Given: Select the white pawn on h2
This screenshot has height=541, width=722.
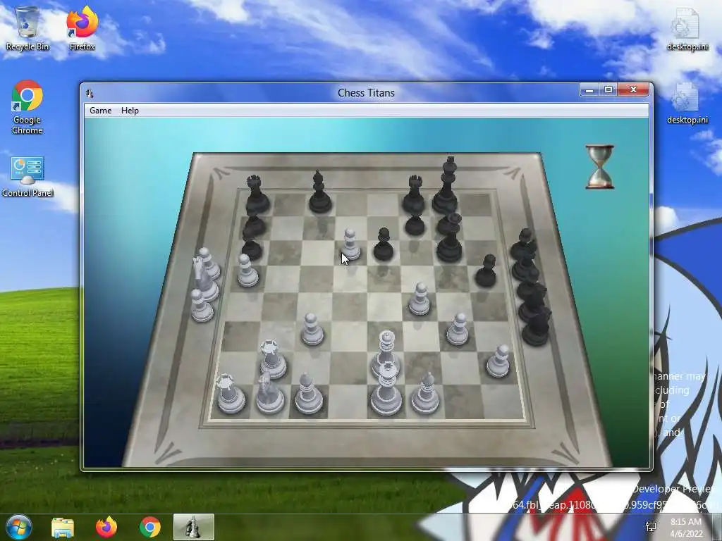Looking at the screenshot, I should pos(498,361).
